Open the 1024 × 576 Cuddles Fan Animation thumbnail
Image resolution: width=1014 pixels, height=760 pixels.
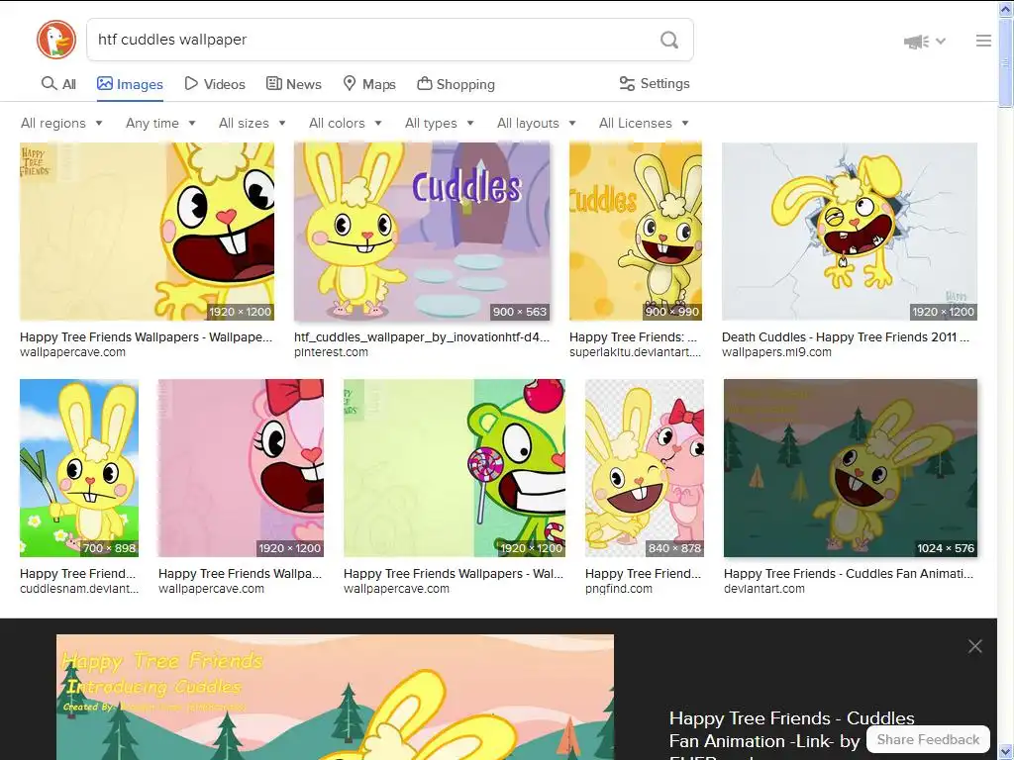pos(851,468)
